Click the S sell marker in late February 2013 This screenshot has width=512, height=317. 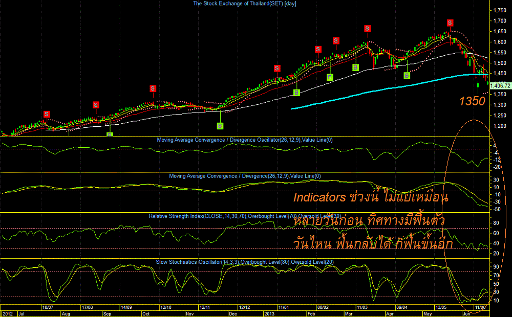pyautogui.click(x=336, y=41)
